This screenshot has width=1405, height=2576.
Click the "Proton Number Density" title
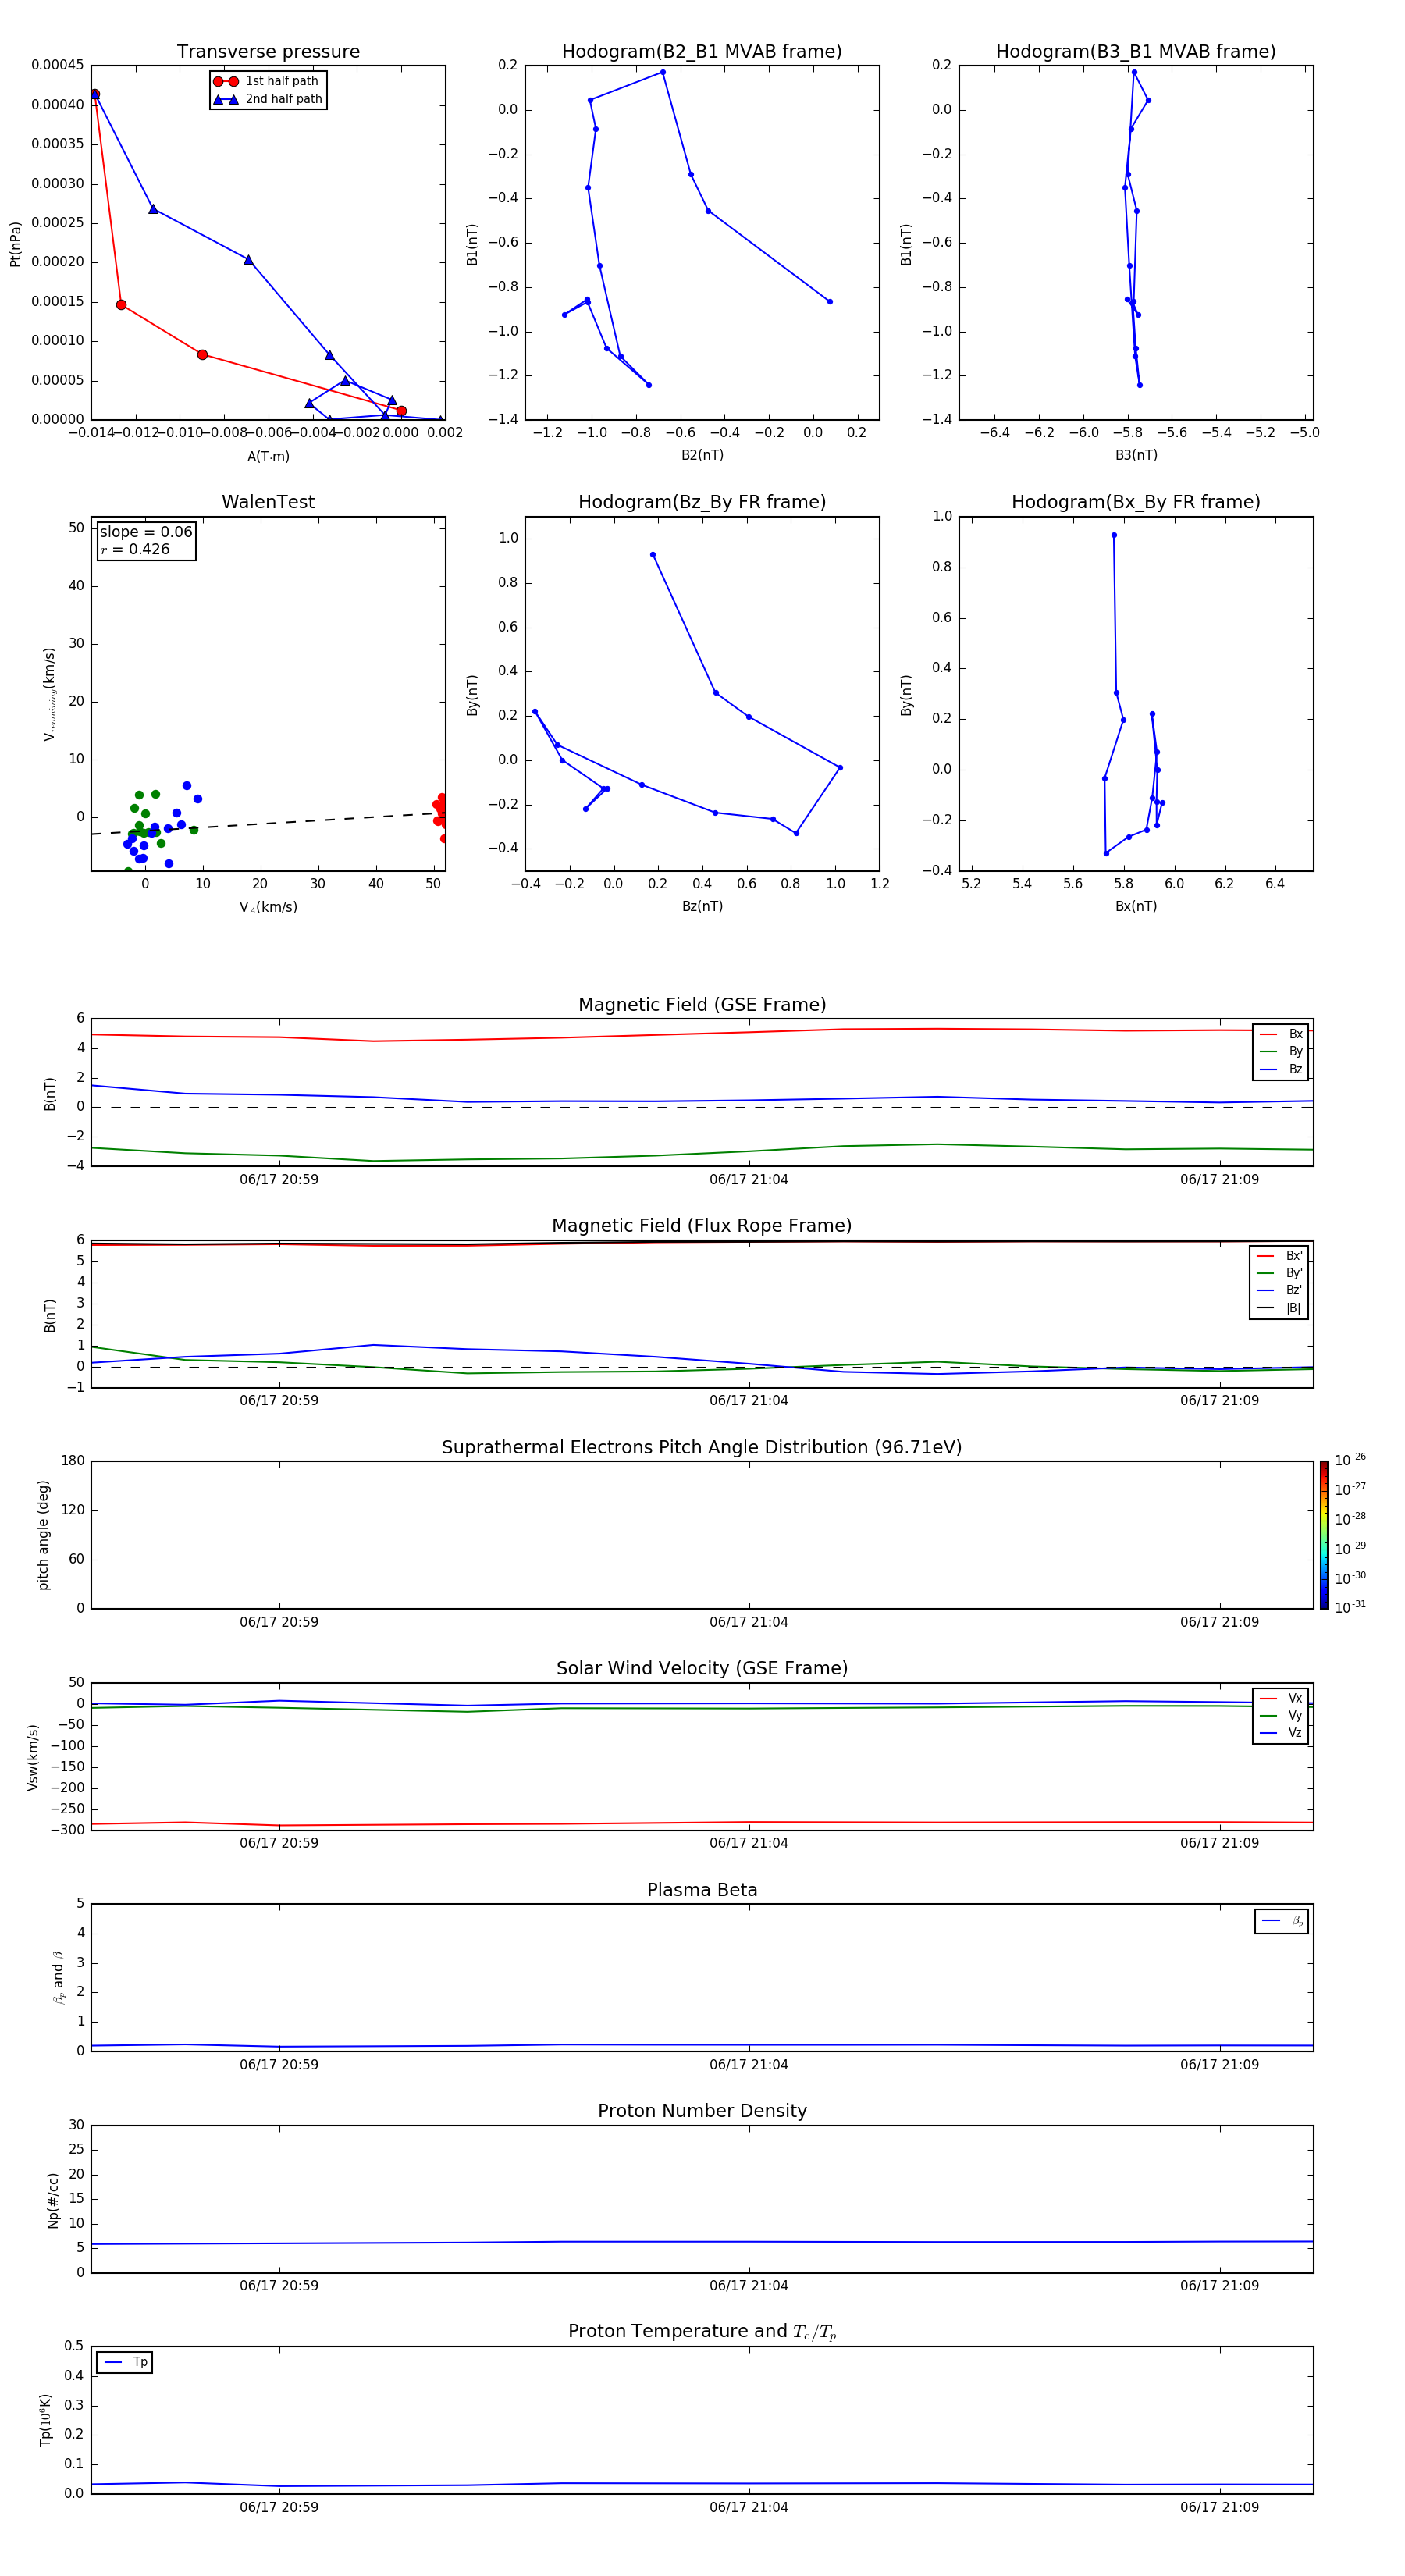tap(701, 2111)
